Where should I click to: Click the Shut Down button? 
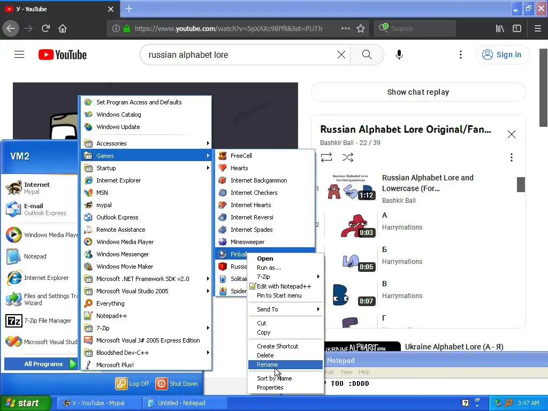177,383
